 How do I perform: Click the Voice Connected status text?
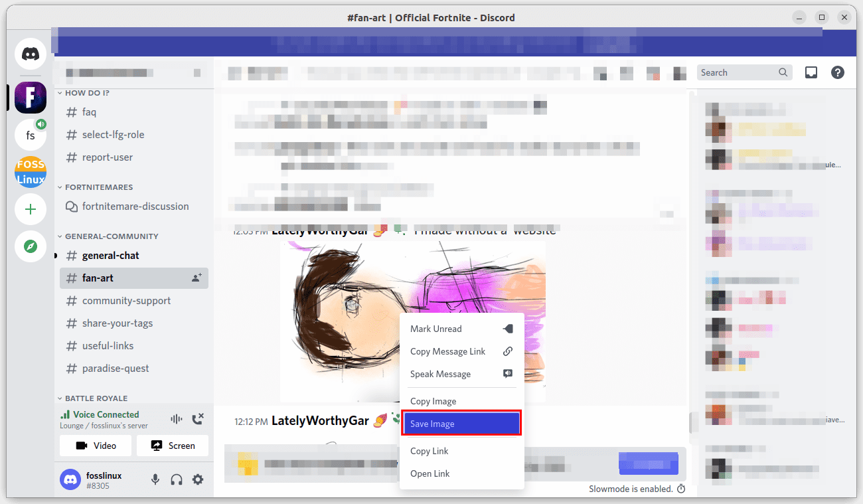tap(106, 414)
